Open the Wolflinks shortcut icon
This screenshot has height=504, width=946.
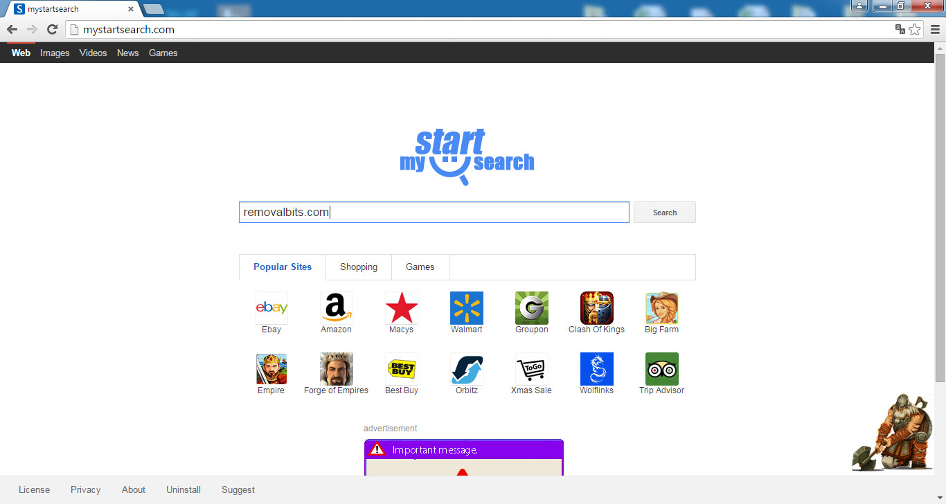pyautogui.click(x=597, y=369)
